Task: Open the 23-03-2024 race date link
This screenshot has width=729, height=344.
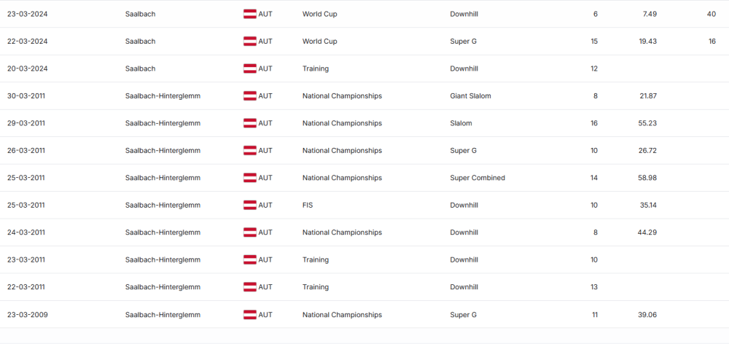Action: tap(28, 14)
